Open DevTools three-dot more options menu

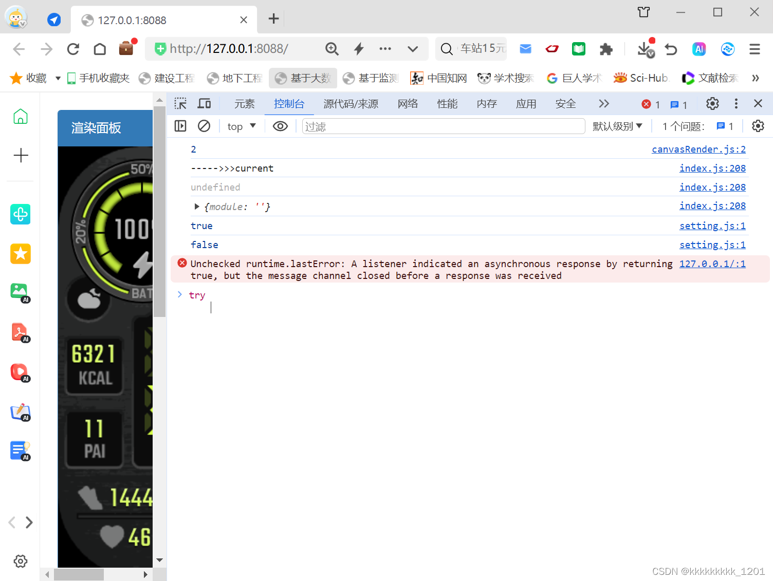[x=736, y=104]
